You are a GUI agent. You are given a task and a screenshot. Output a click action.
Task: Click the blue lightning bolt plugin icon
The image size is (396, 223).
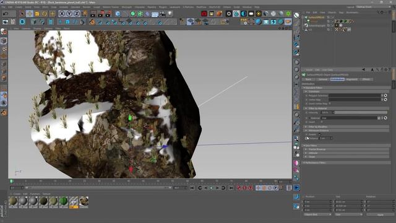273,22
